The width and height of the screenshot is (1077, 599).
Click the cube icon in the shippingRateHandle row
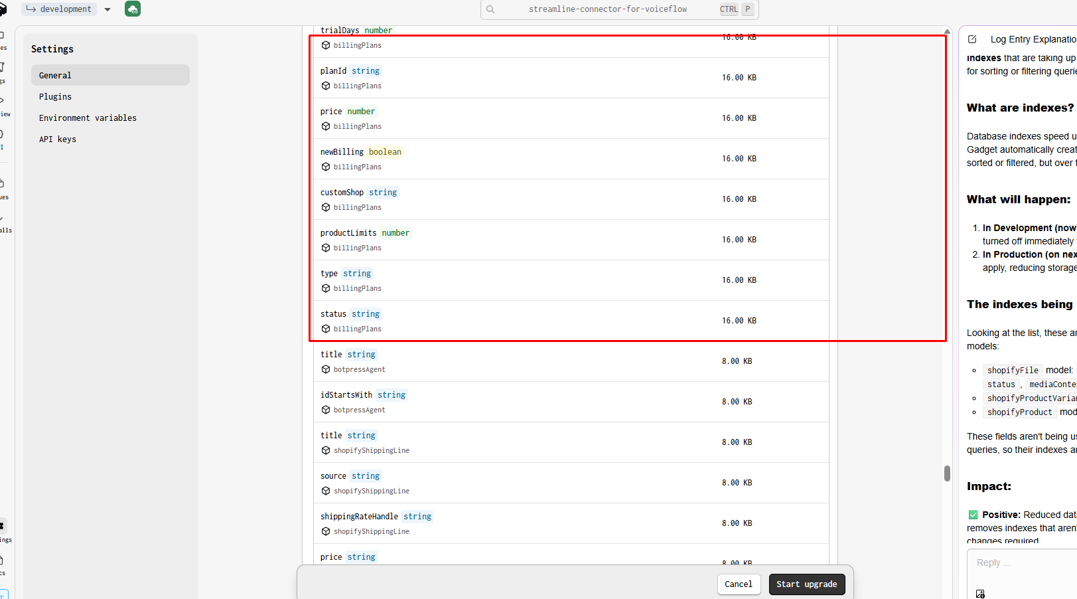coord(326,531)
